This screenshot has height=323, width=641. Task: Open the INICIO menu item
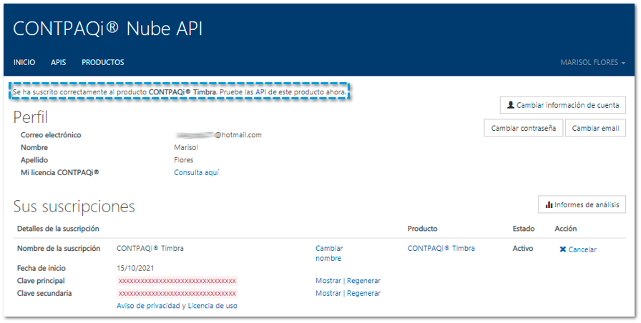24,63
